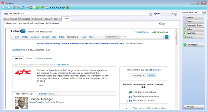Open the LinkedIn Home menu item
Viewport: 208px width, 112px height.
coord(16,37)
